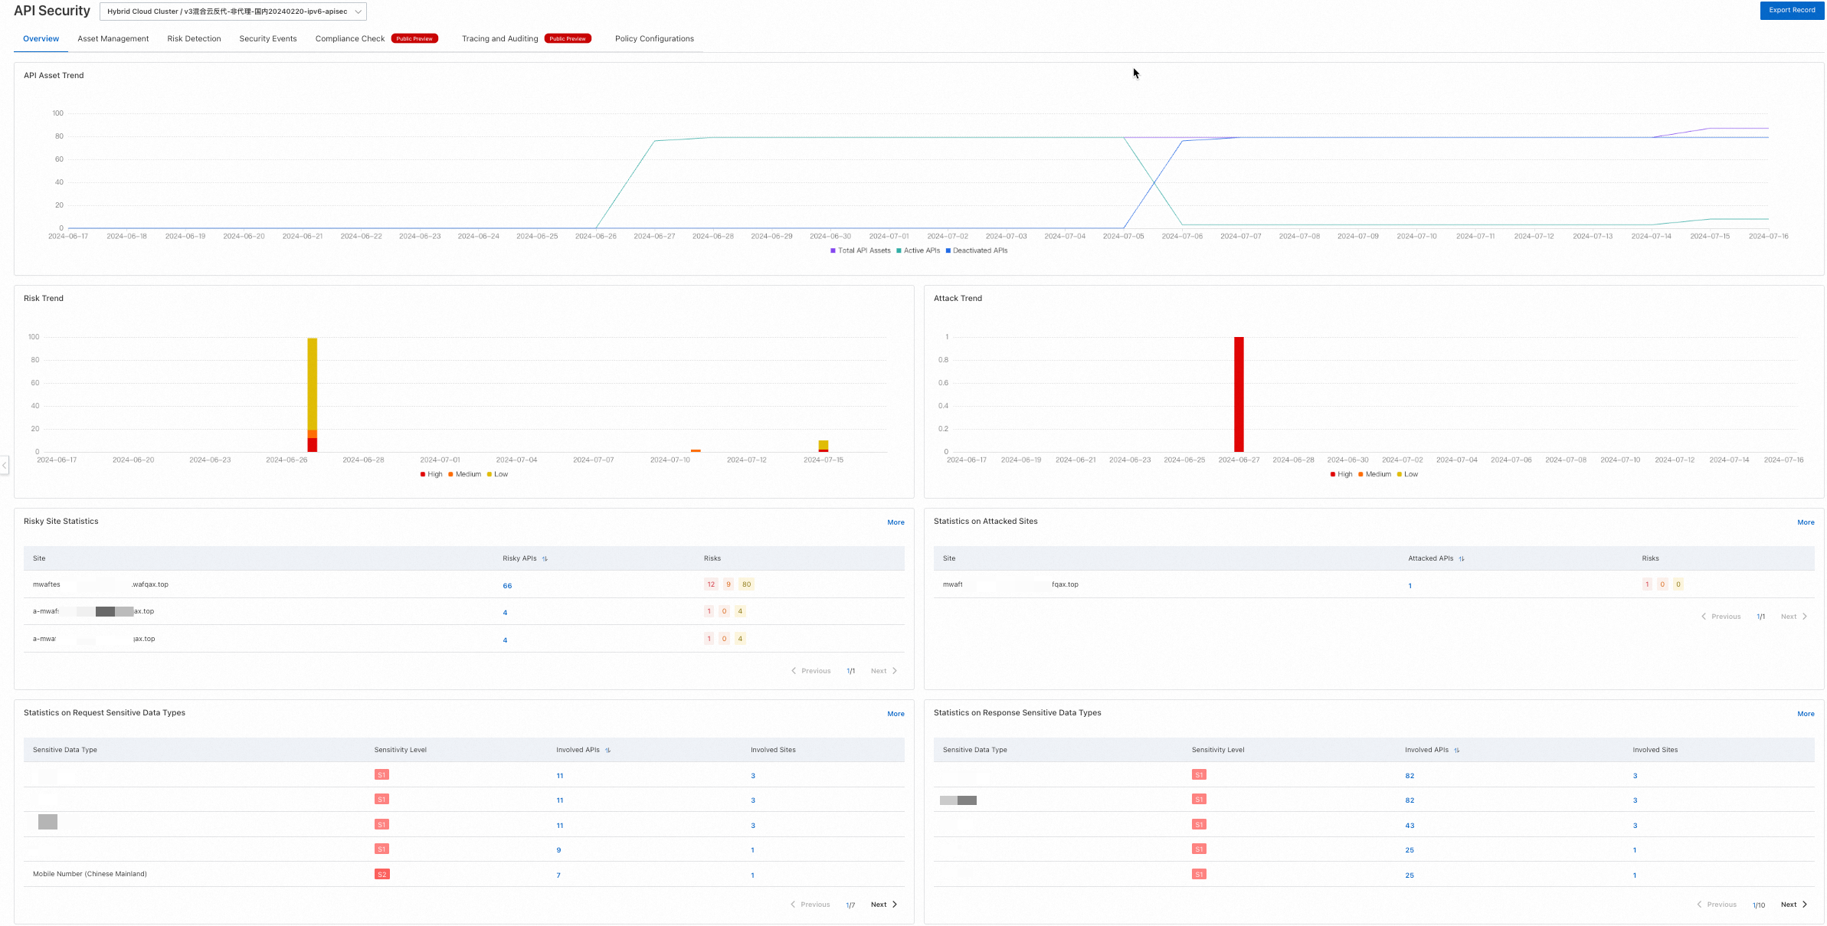The image size is (1827, 926).
Task: Sort attacked sites by Attacked APIs
Action: [x=1462, y=559]
